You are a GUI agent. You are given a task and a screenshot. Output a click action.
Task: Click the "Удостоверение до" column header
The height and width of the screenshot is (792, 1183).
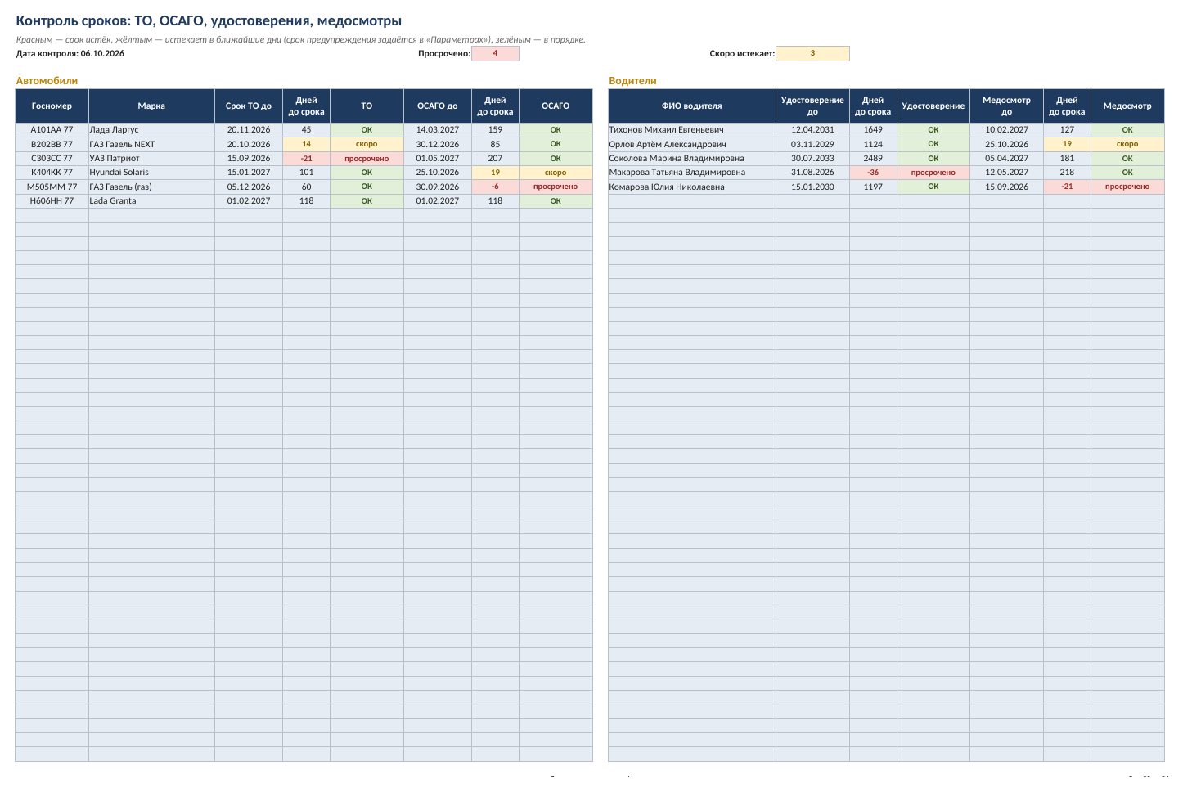(x=812, y=106)
